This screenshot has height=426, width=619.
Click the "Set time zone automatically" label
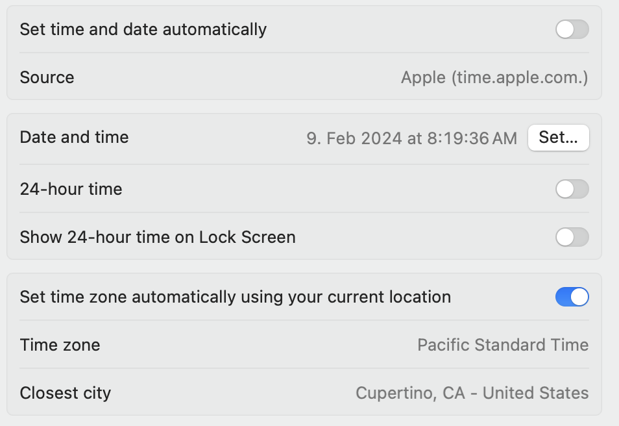pyautogui.click(x=236, y=296)
